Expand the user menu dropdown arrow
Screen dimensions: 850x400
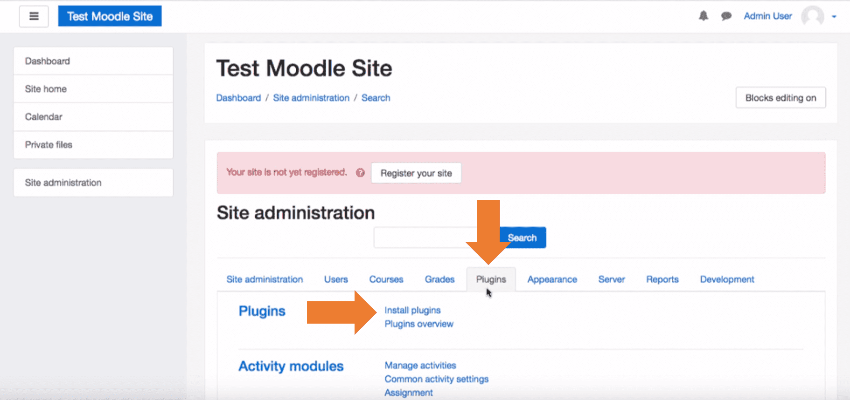click(834, 17)
